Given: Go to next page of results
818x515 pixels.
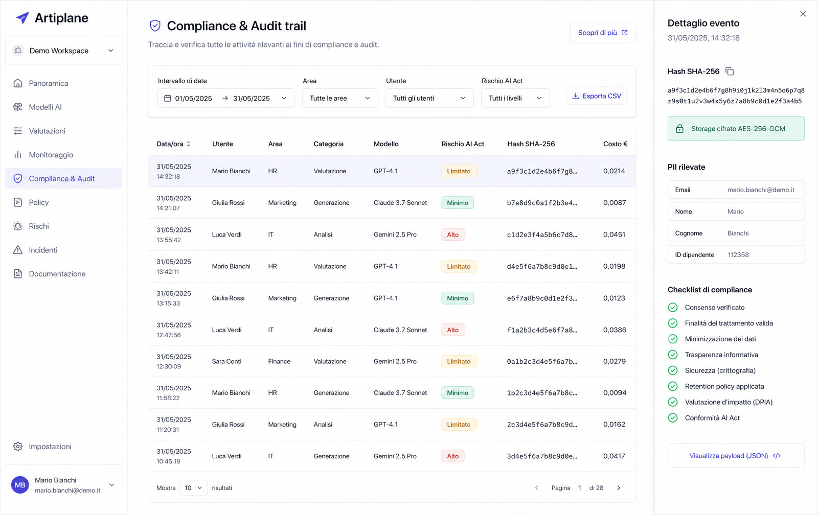Looking at the screenshot, I should [619, 488].
